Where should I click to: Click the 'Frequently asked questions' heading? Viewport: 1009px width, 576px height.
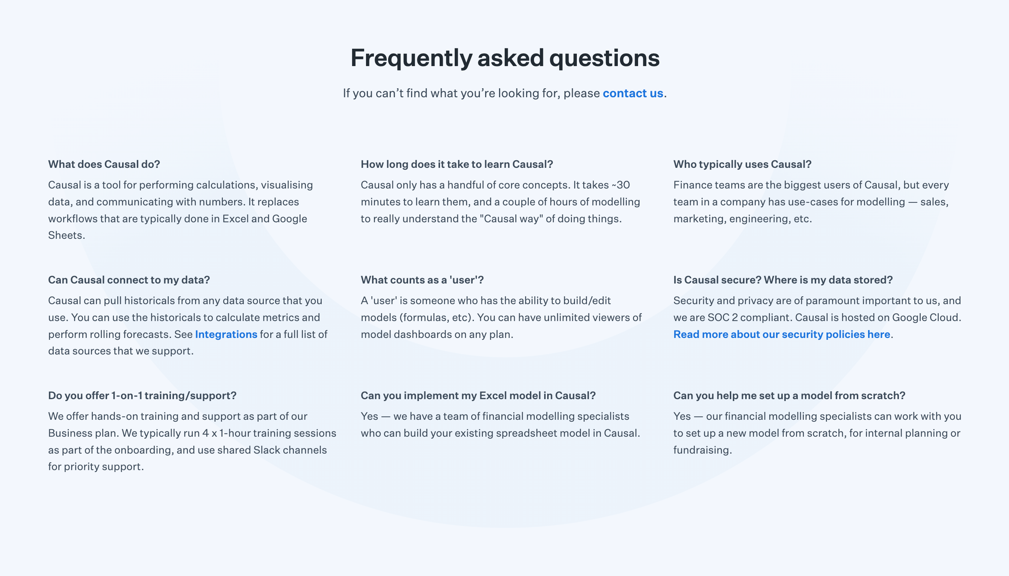[505, 58]
